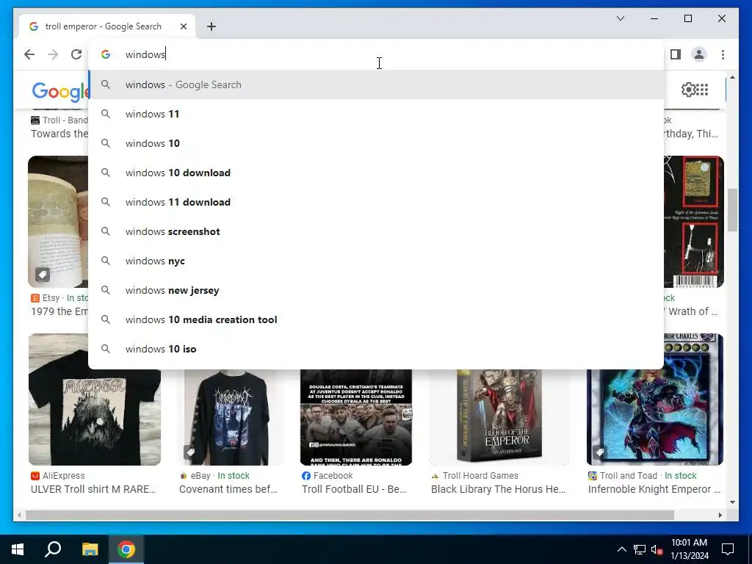
Task: Click the vertical scrollbar down arrow
Action: click(x=732, y=502)
